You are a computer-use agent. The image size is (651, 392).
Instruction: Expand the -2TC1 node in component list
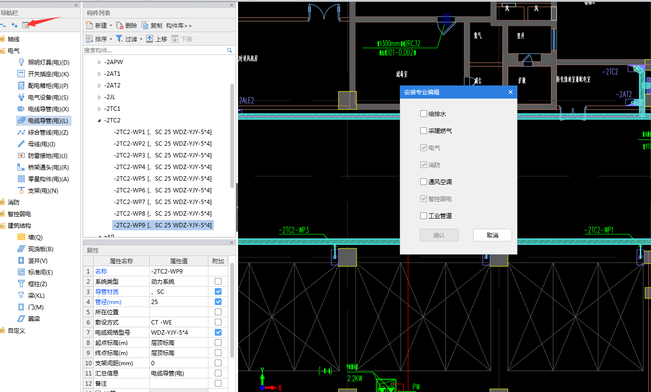(x=99, y=109)
